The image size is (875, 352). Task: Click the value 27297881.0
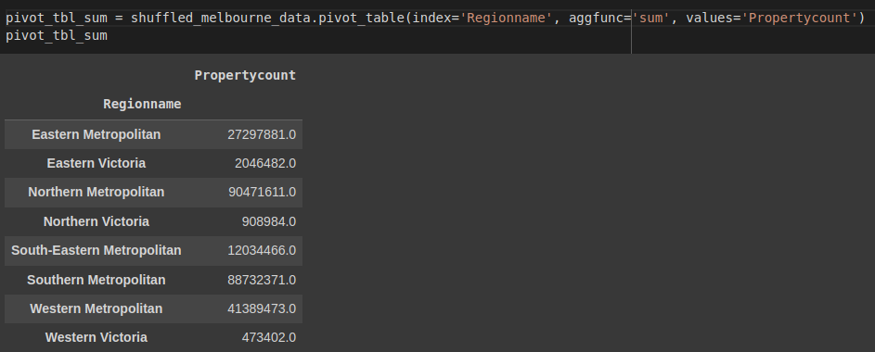262,135
